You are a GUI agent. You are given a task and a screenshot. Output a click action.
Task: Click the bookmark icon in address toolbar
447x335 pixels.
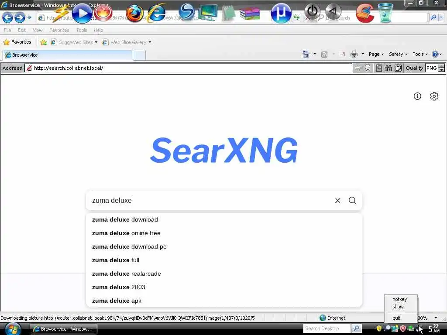[x=368, y=68]
